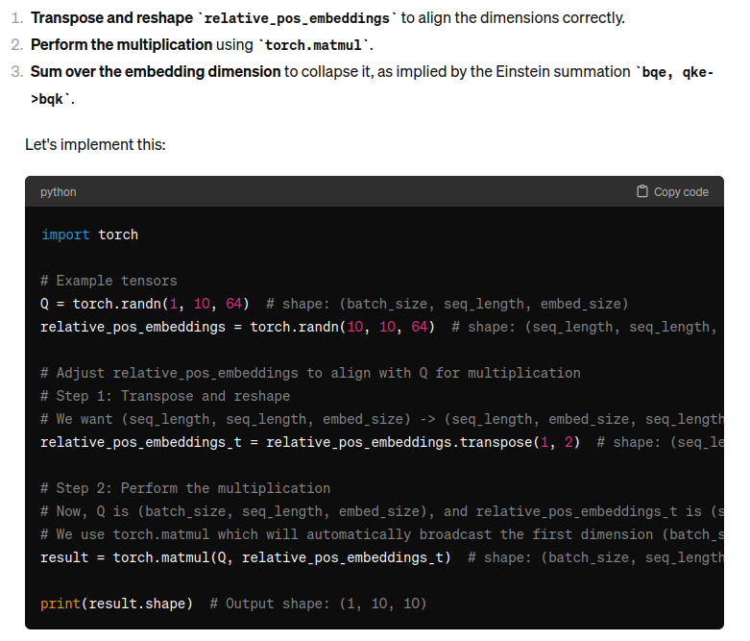Click the 'result = torch.matmul' code line
The image size is (750, 641).
click(x=246, y=557)
